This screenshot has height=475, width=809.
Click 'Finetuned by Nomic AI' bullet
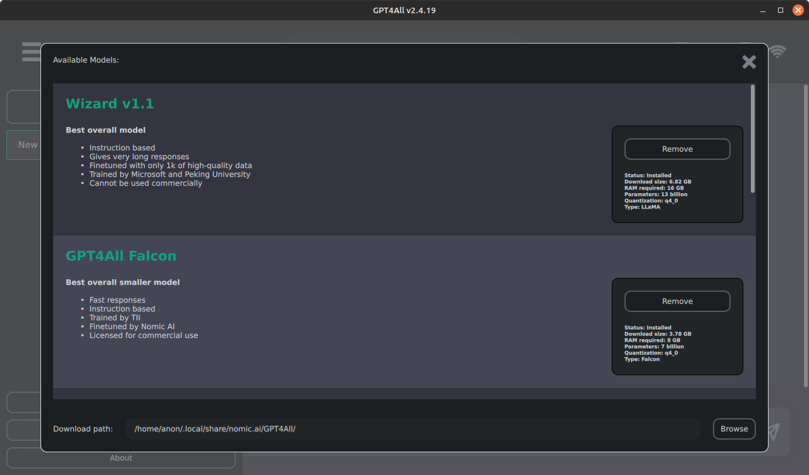click(132, 327)
